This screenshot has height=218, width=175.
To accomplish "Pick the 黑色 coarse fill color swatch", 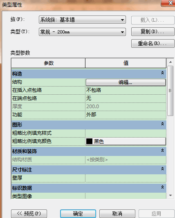I will [x=89, y=141].
